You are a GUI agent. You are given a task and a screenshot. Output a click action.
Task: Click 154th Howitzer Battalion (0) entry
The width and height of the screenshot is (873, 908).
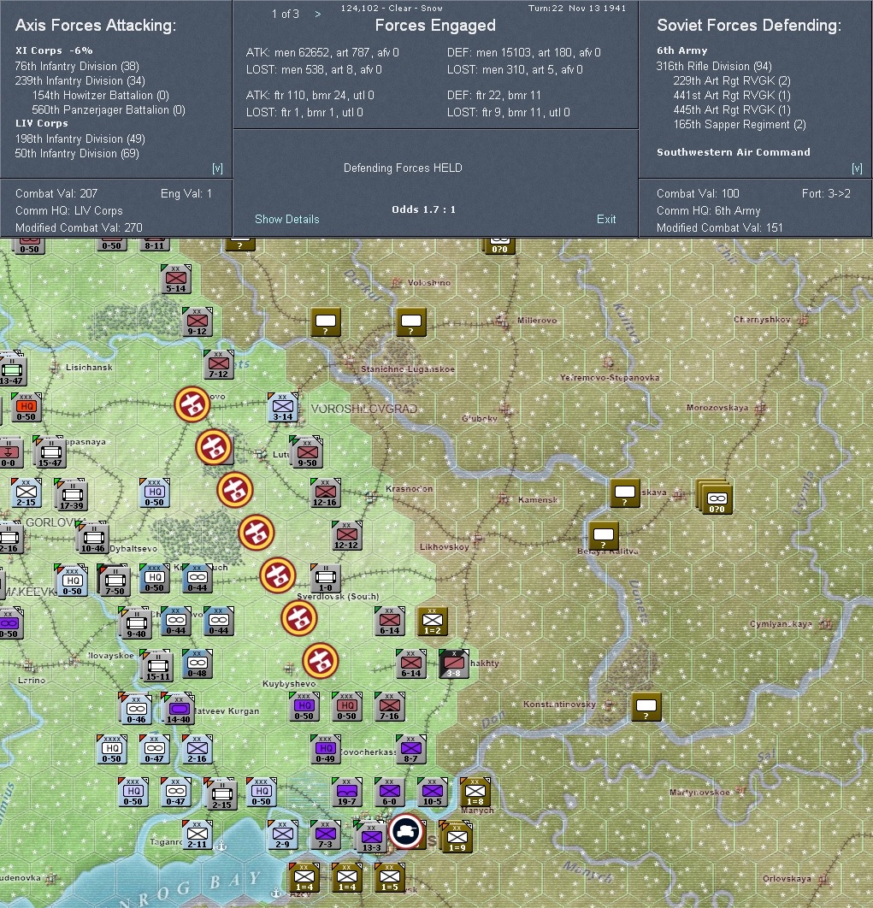click(101, 95)
